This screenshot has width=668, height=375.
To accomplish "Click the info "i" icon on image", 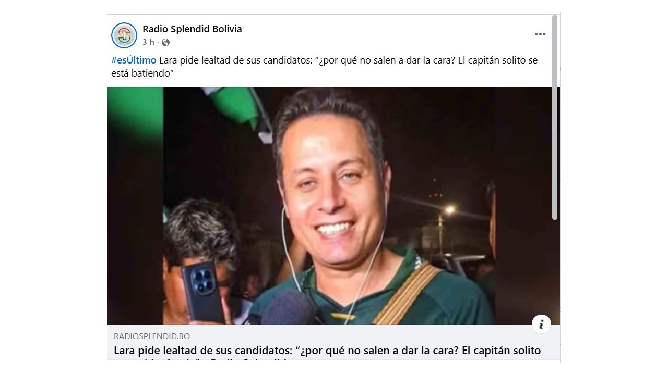I will tap(541, 324).
